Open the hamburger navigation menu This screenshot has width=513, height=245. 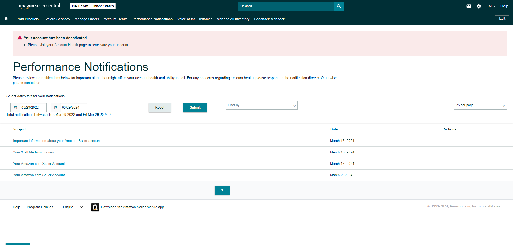tap(6, 6)
